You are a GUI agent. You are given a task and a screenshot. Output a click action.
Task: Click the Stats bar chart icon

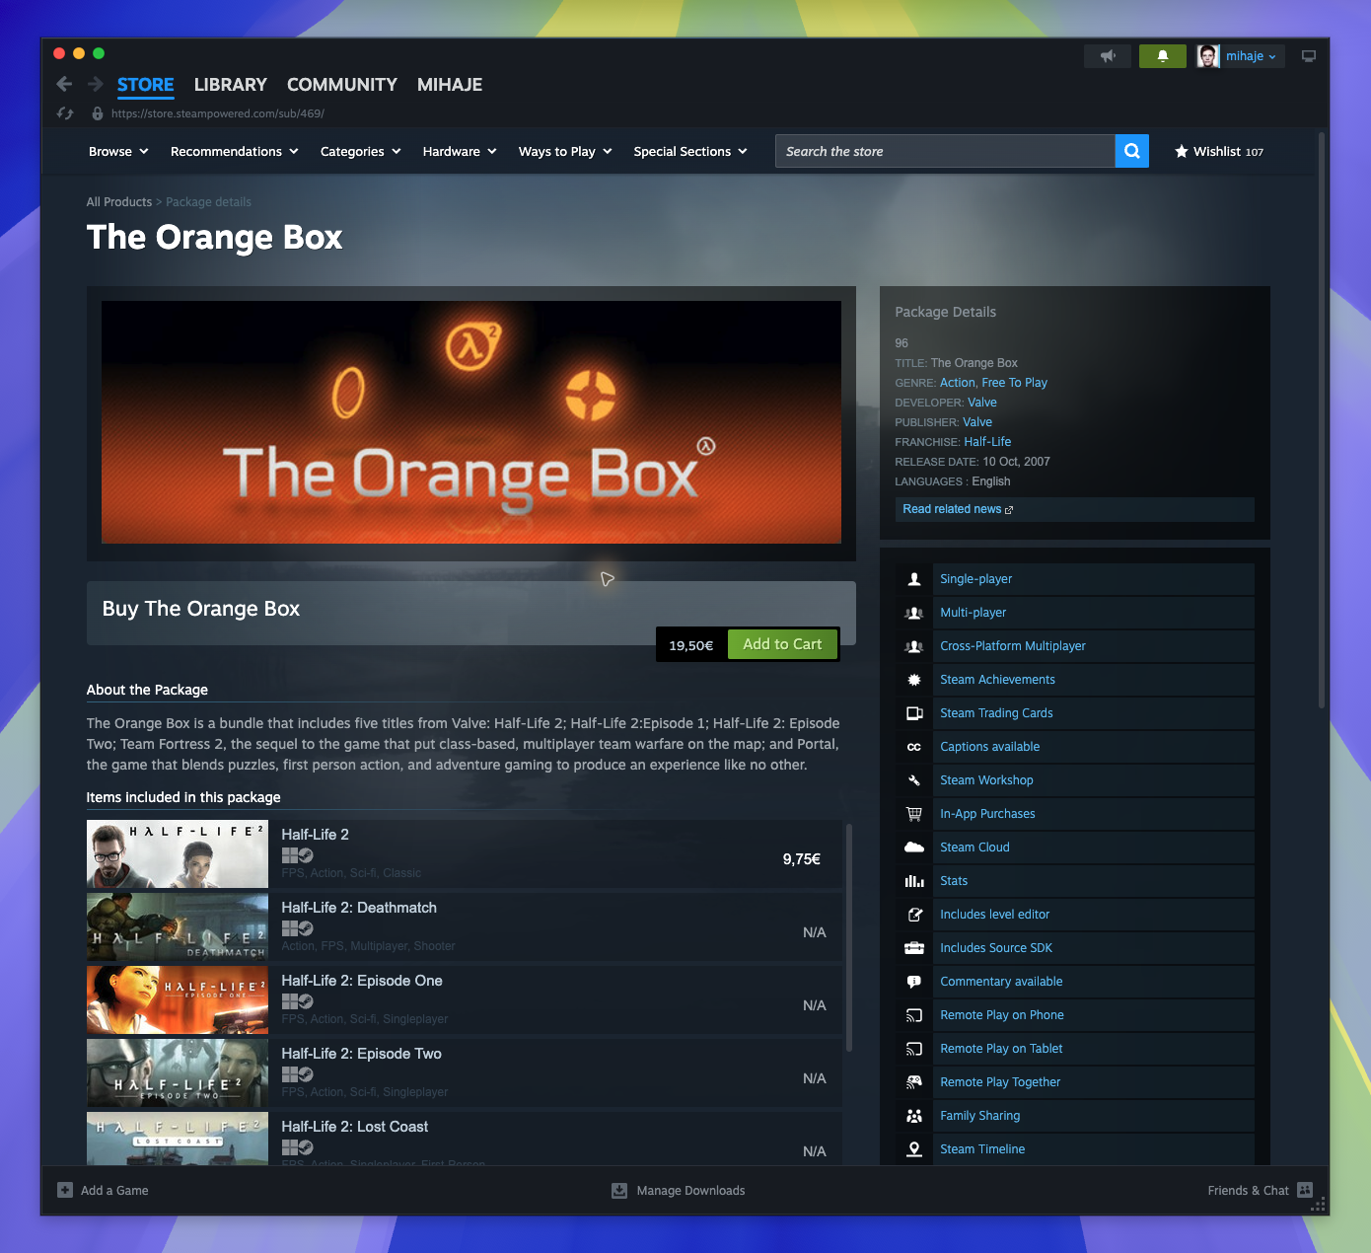(914, 881)
